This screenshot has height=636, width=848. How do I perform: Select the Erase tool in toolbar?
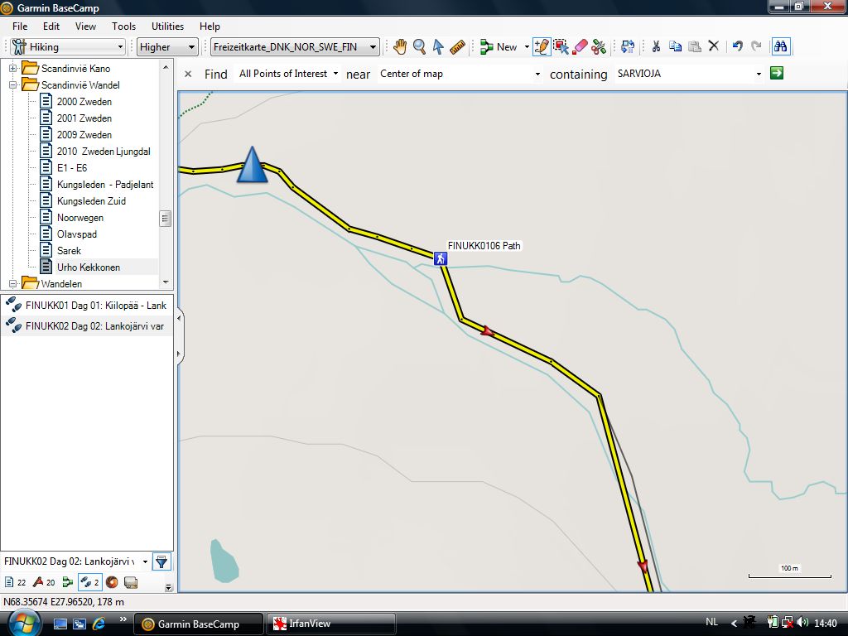pos(580,47)
